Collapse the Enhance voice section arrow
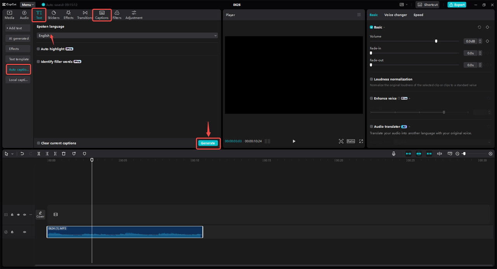Image resolution: width=497 pixels, height=269 pixels. (x=410, y=99)
